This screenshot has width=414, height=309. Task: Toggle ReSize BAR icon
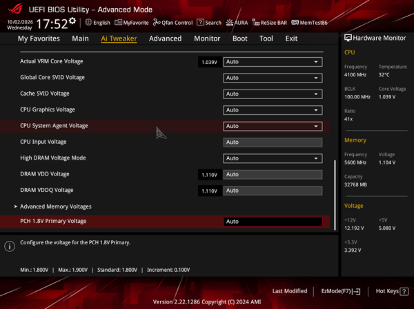(255, 23)
